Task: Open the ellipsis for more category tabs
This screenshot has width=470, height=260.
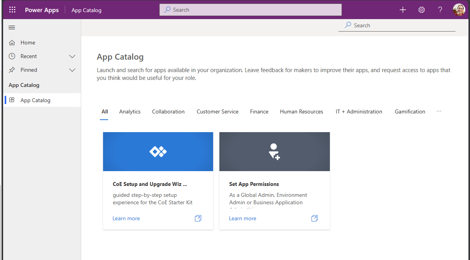Action: (x=439, y=111)
